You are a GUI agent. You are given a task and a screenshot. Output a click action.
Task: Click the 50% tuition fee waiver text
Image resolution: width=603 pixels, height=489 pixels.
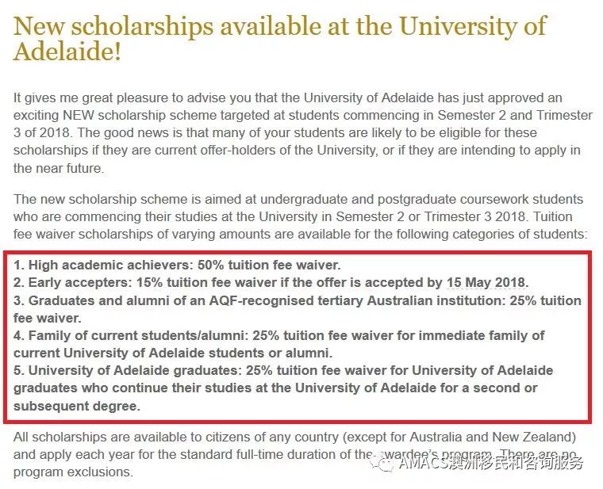269,265
